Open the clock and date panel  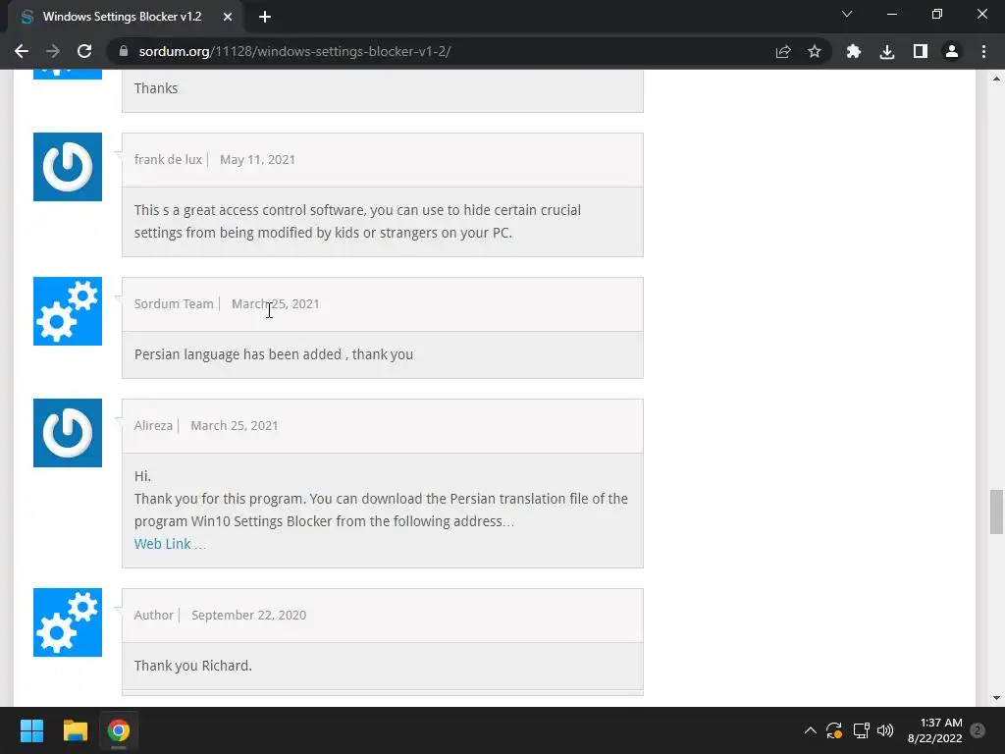point(934,730)
